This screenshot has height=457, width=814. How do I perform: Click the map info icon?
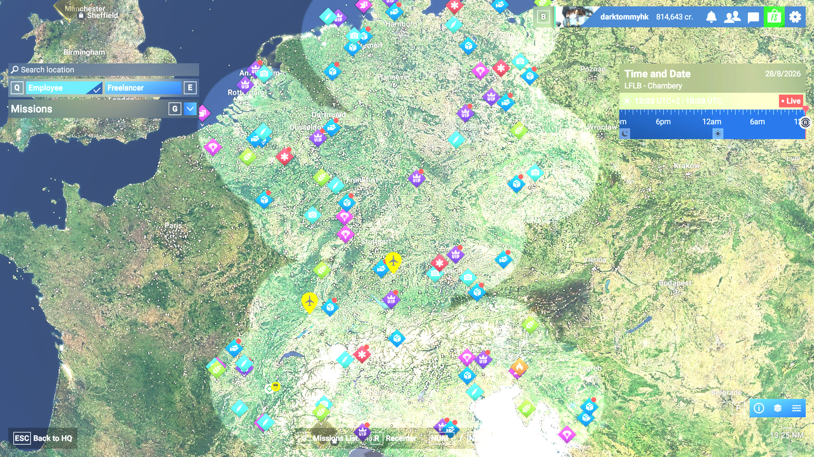pyautogui.click(x=759, y=408)
